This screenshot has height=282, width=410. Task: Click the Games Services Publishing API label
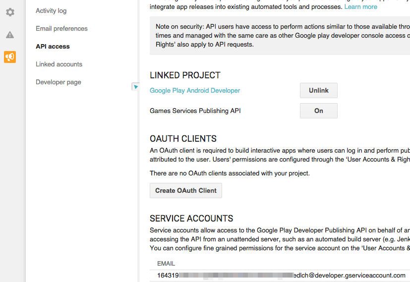coord(195,111)
